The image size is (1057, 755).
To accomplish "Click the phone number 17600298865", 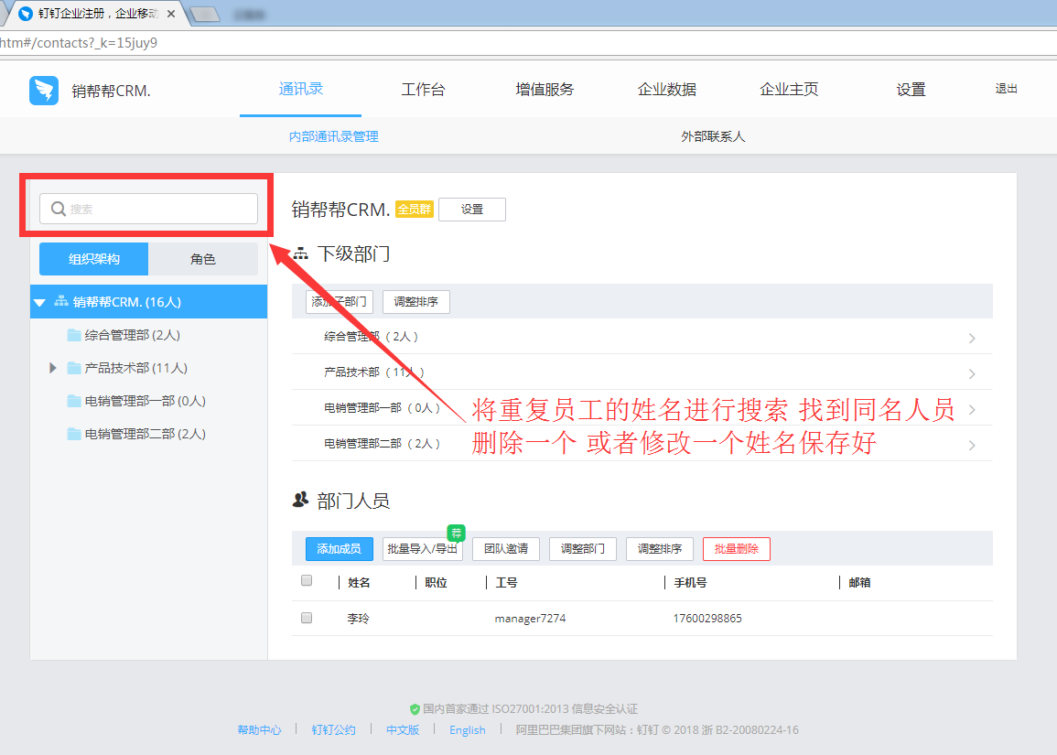I will coord(707,618).
